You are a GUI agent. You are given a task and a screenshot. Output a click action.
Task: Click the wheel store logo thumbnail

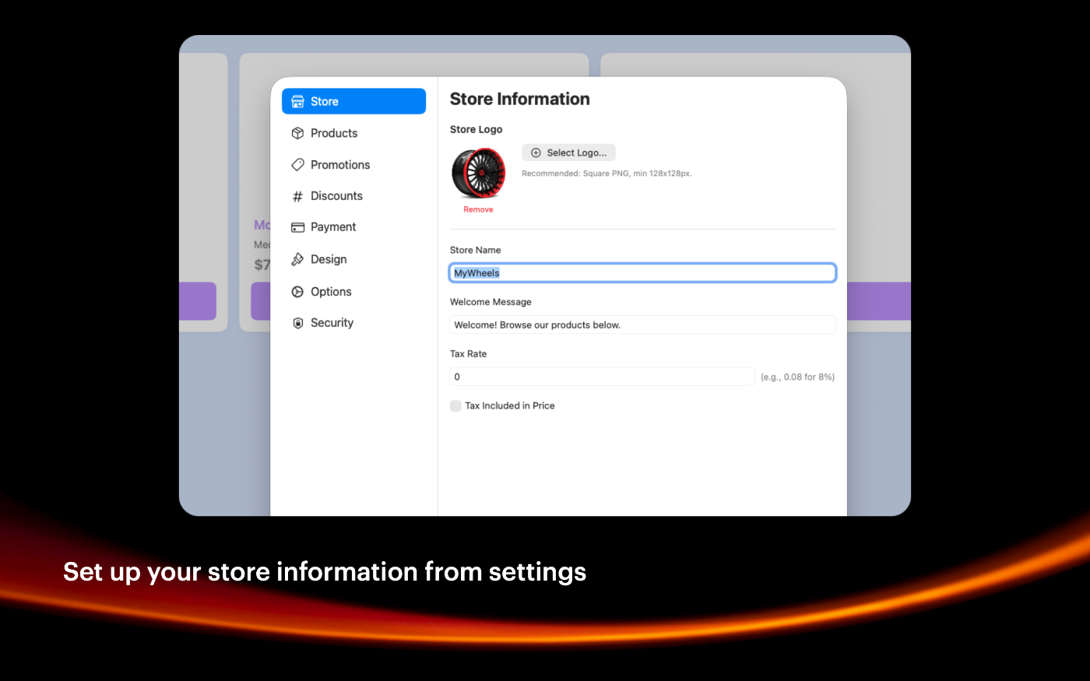478,173
